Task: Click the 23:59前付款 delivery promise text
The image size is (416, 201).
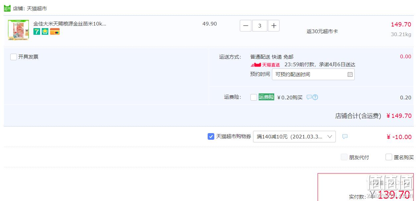Action: click(320, 65)
